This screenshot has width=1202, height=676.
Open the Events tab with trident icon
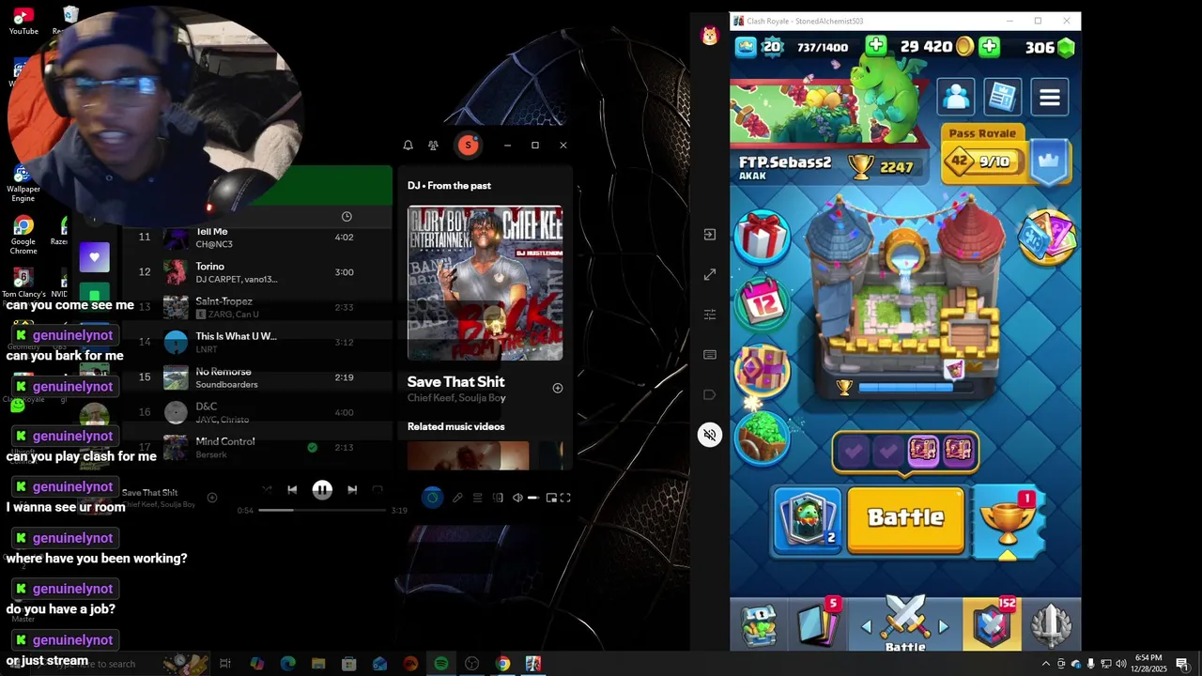(1051, 624)
